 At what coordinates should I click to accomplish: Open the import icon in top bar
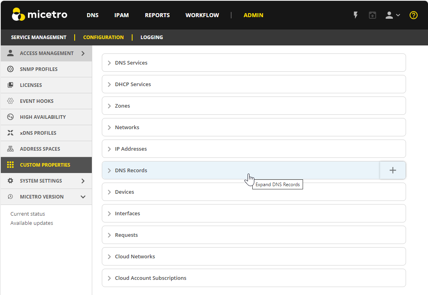pyautogui.click(x=373, y=15)
